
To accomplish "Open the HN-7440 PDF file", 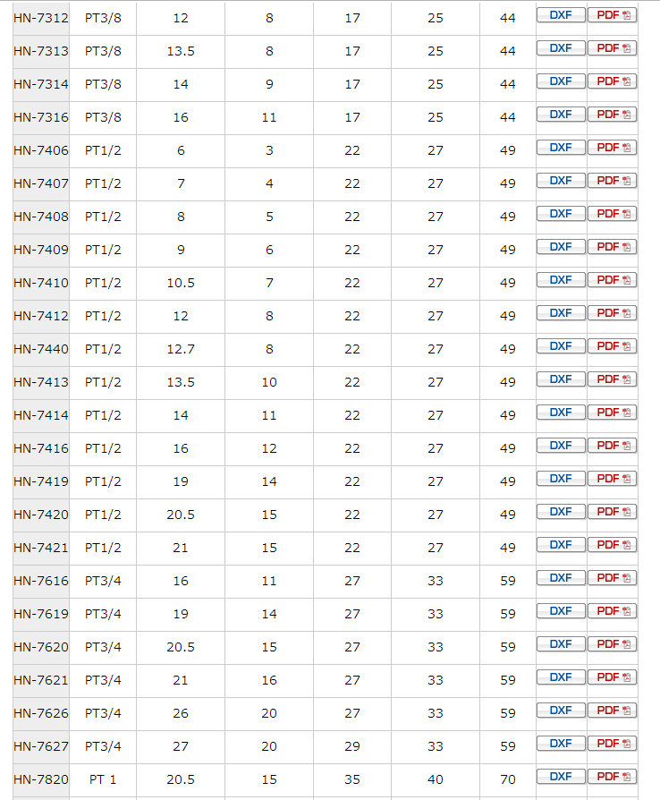I will pyautogui.click(x=612, y=346).
